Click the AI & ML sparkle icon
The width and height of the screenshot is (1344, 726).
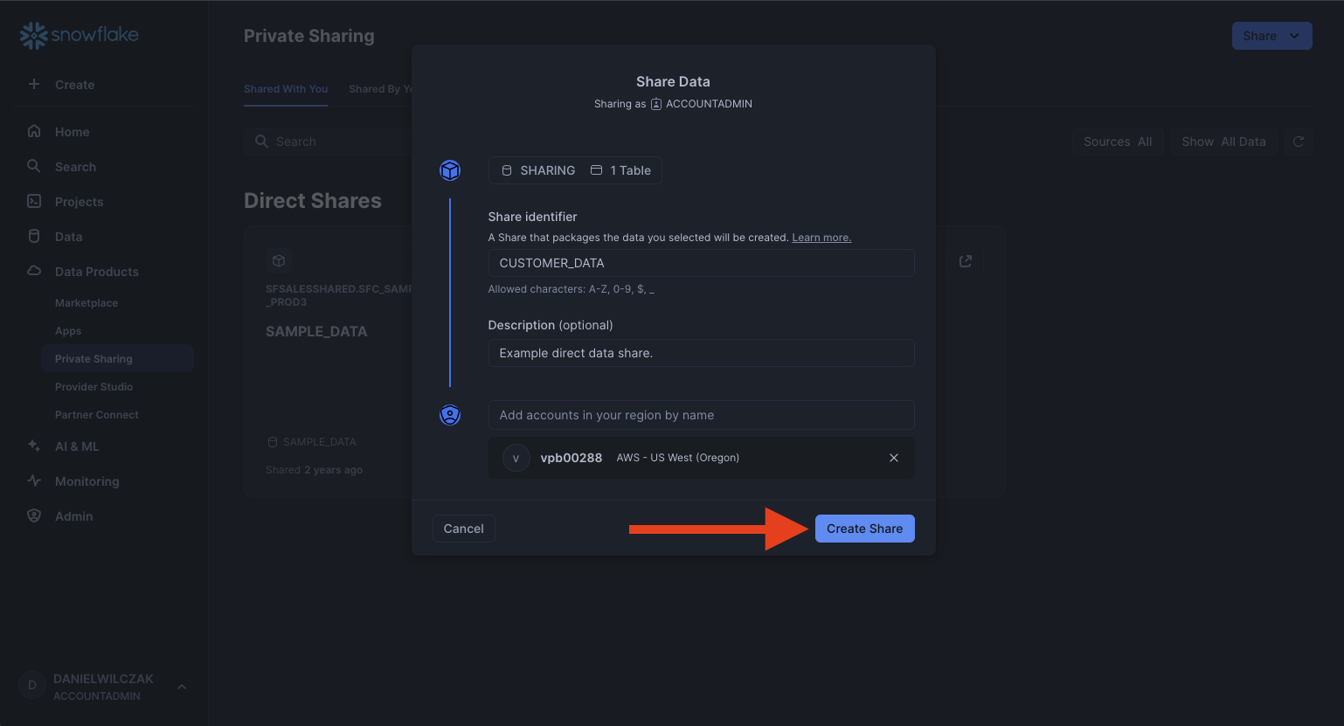[x=34, y=446]
